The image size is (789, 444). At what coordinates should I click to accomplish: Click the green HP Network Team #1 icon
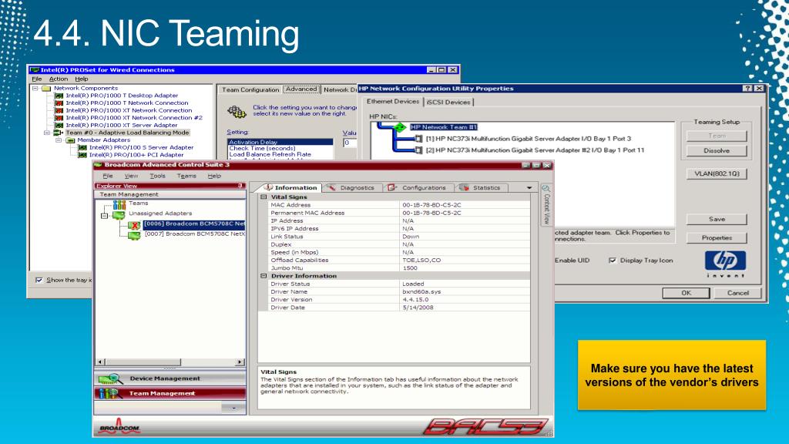[400, 127]
